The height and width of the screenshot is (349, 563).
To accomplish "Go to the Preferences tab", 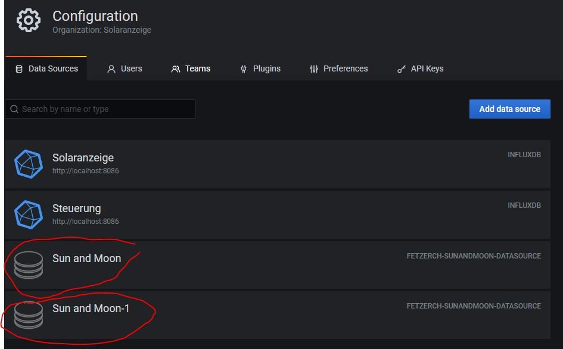I will pyautogui.click(x=338, y=68).
